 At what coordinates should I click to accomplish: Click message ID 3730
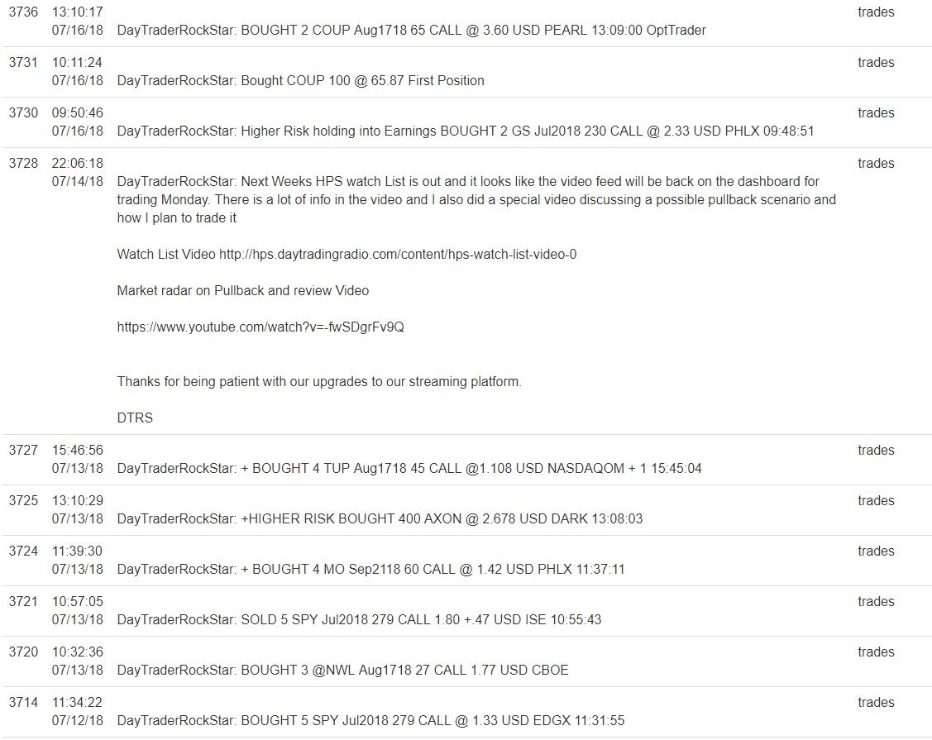[x=23, y=113]
